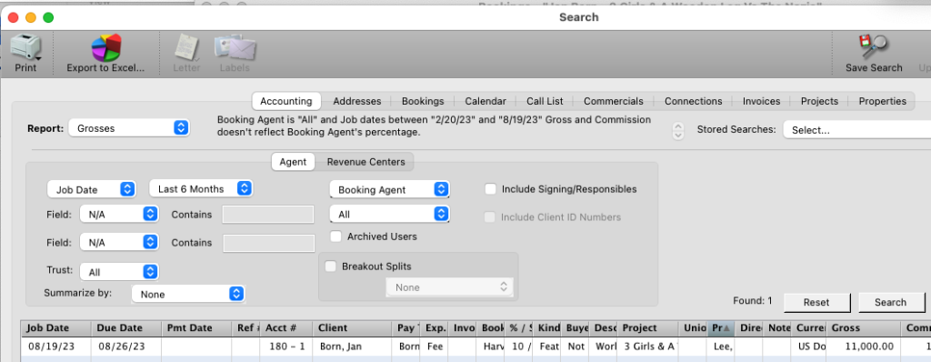Switch to the Bookings tab
The image size is (931, 362).
(423, 101)
